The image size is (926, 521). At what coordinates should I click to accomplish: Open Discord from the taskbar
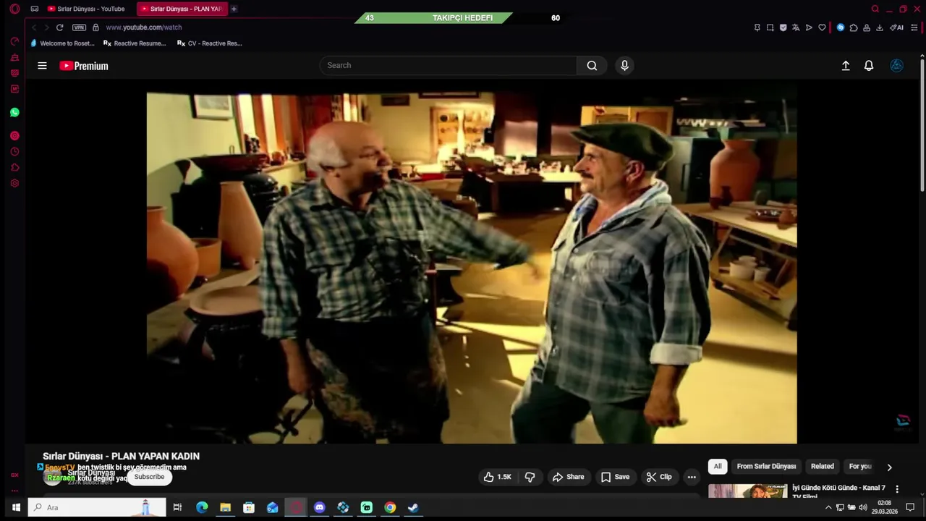(320, 507)
